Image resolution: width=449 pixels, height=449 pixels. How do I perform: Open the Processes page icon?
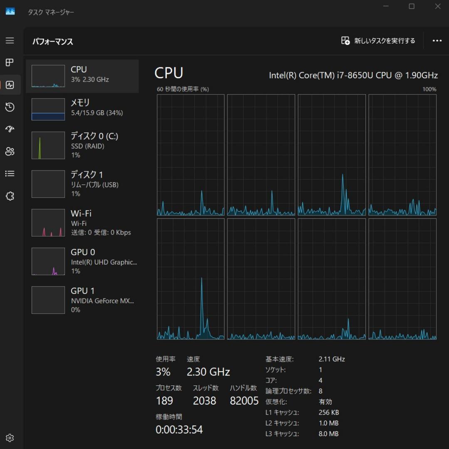pos(10,63)
